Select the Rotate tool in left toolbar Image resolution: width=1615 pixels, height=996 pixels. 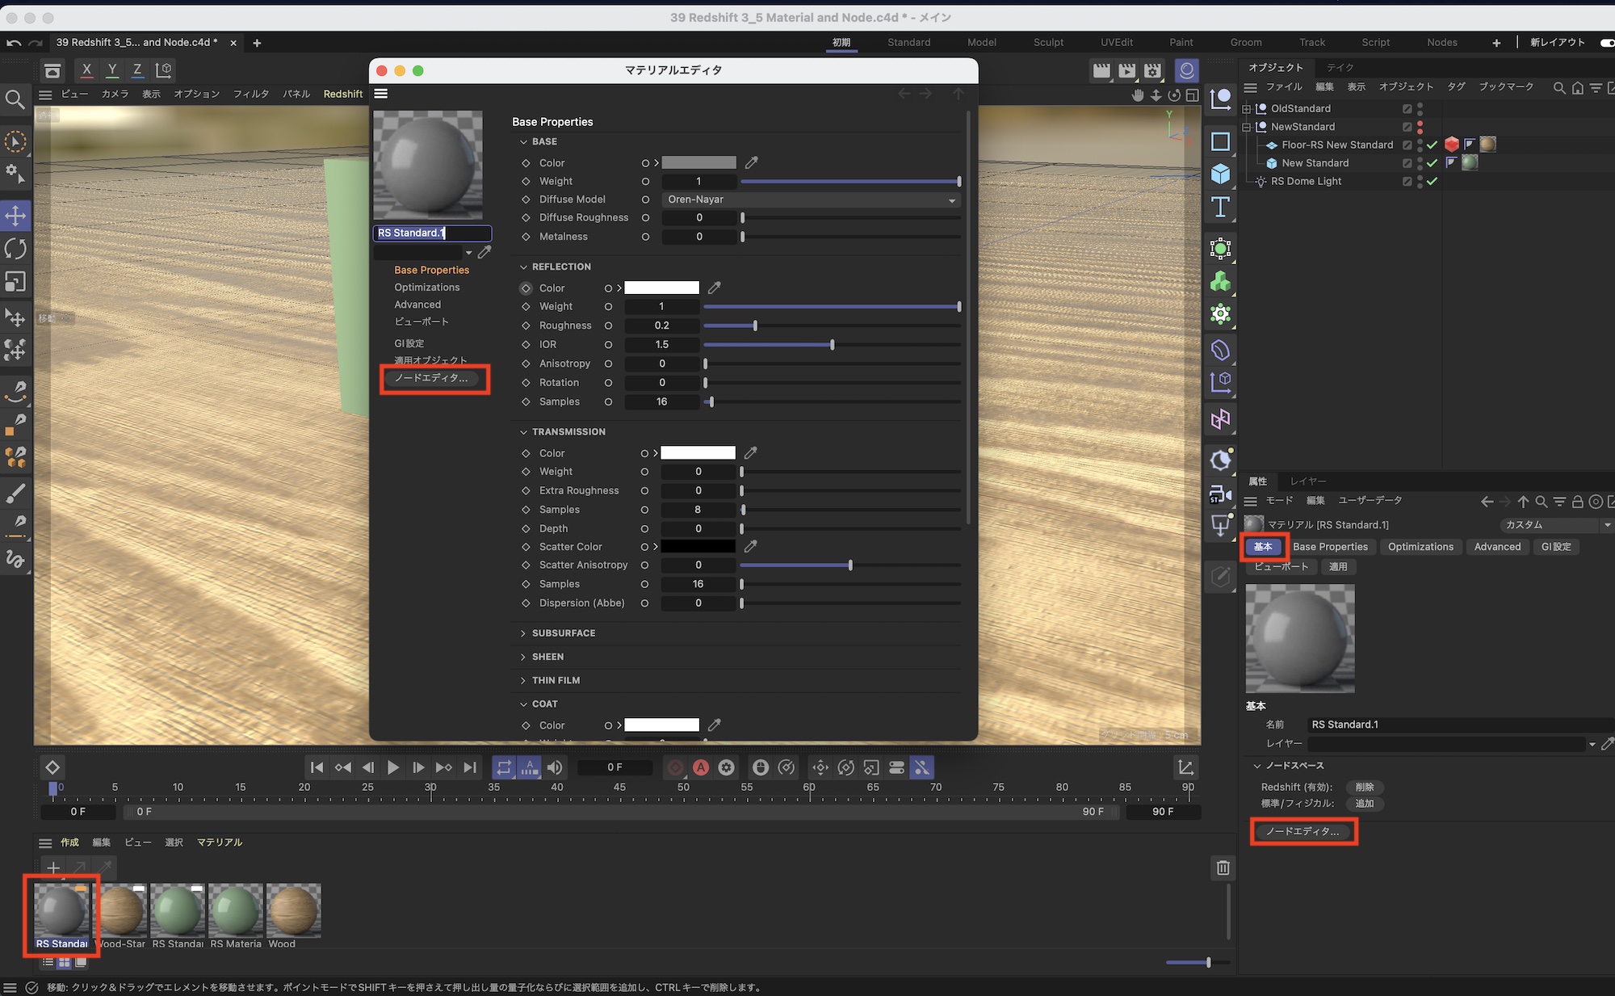tap(15, 248)
